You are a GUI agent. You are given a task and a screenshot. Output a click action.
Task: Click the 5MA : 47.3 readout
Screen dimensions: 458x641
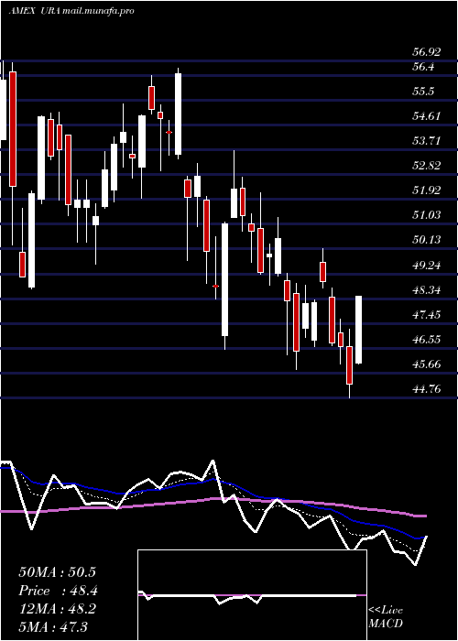point(53,626)
